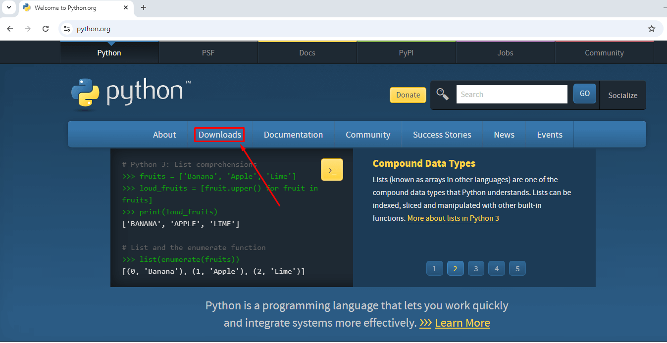Open the Jobs top tab
667x343 pixels.
pyautogui.click(x=506, y=52)
